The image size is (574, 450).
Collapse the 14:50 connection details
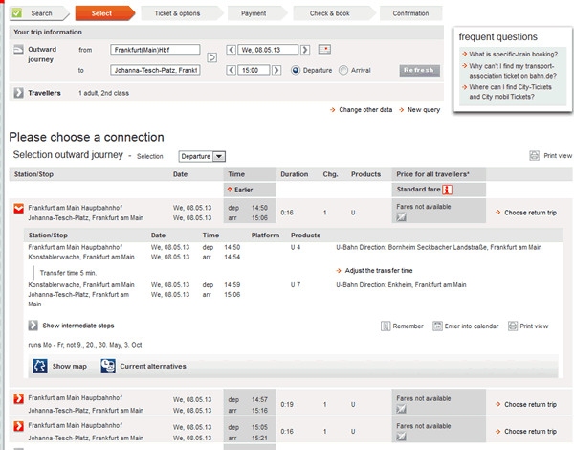click(18, 209)
